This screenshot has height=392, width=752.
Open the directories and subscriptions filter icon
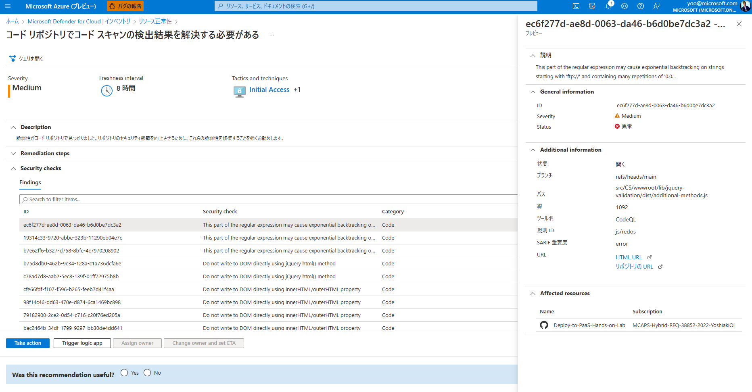(x=592, y=6)
